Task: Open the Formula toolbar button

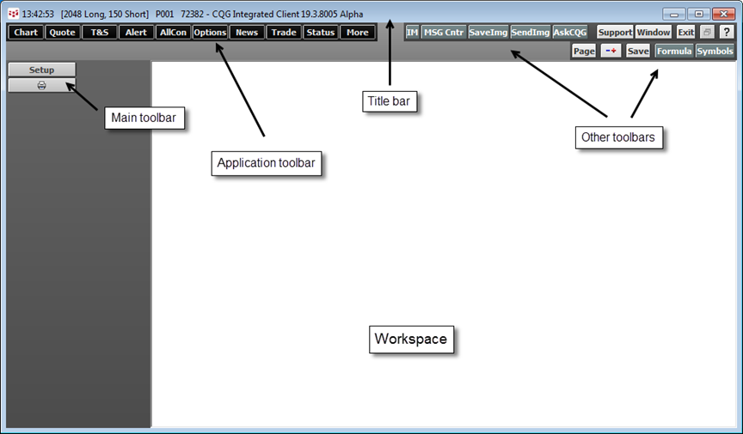Action: point(673,51)
